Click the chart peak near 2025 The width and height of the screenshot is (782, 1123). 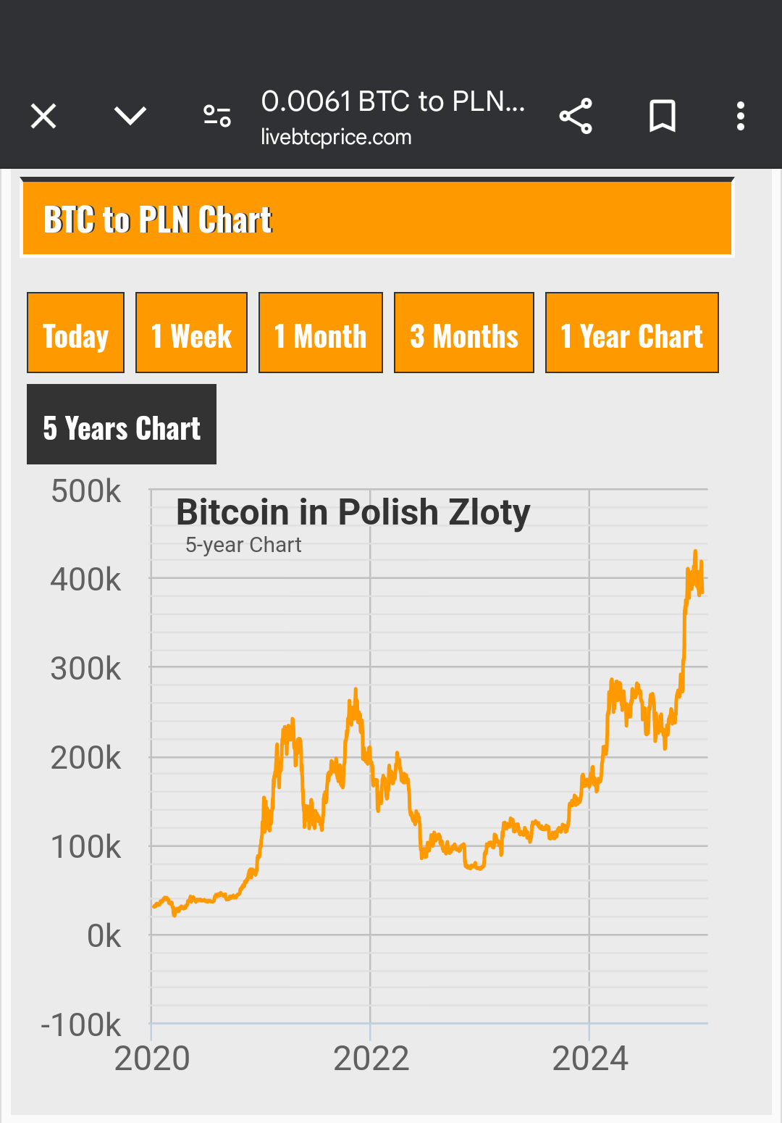click(x=695, y=553)
